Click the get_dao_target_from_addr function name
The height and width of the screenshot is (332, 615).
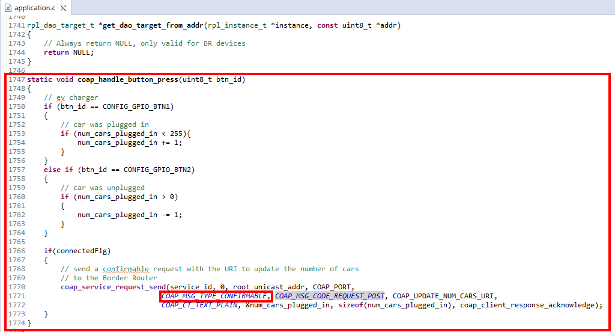[153, 25]
